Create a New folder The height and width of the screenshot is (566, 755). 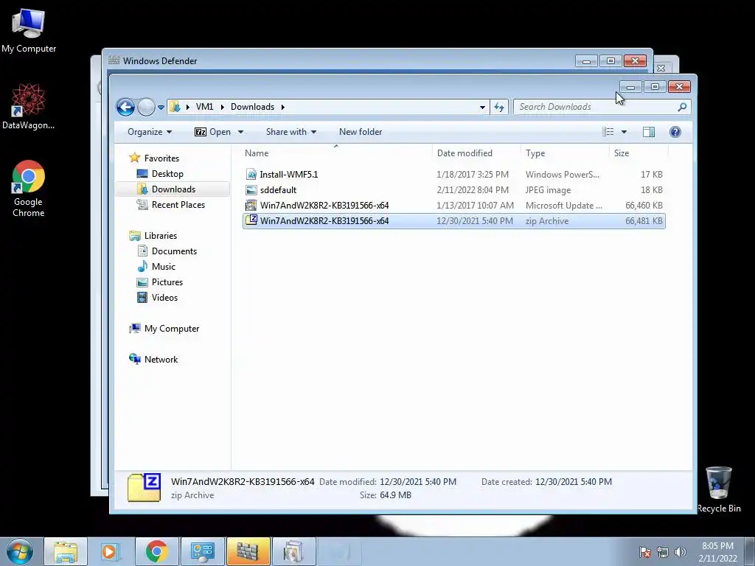pyautogui.click(x=360, y=132)
